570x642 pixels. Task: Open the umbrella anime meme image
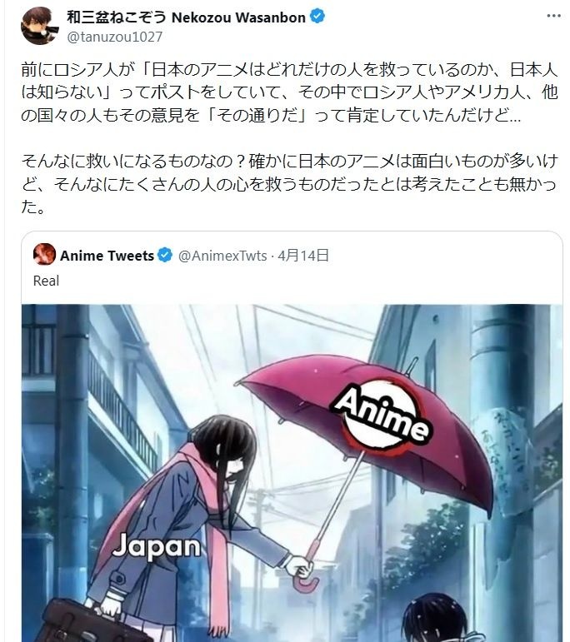click(x=292, y=473)
